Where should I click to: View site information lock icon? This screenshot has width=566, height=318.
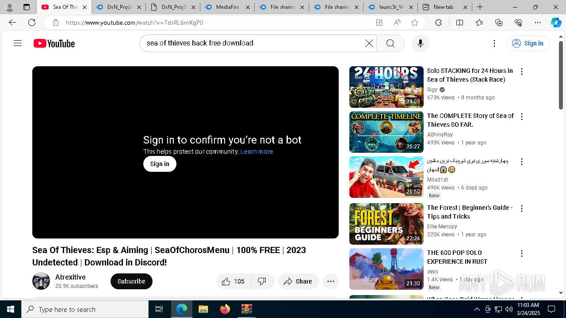coord(55,23)
